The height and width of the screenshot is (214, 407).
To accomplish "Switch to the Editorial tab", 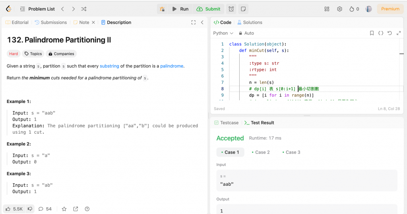I will click(x=17, y=22).
